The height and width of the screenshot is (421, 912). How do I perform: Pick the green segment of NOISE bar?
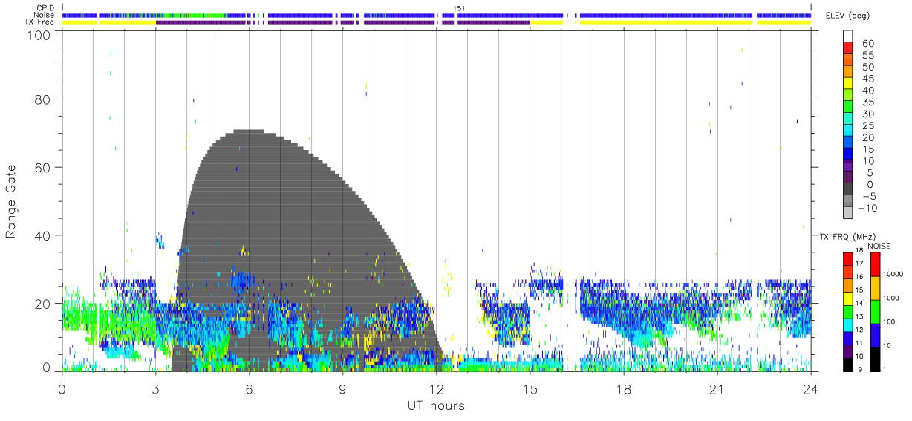[874, 311]
